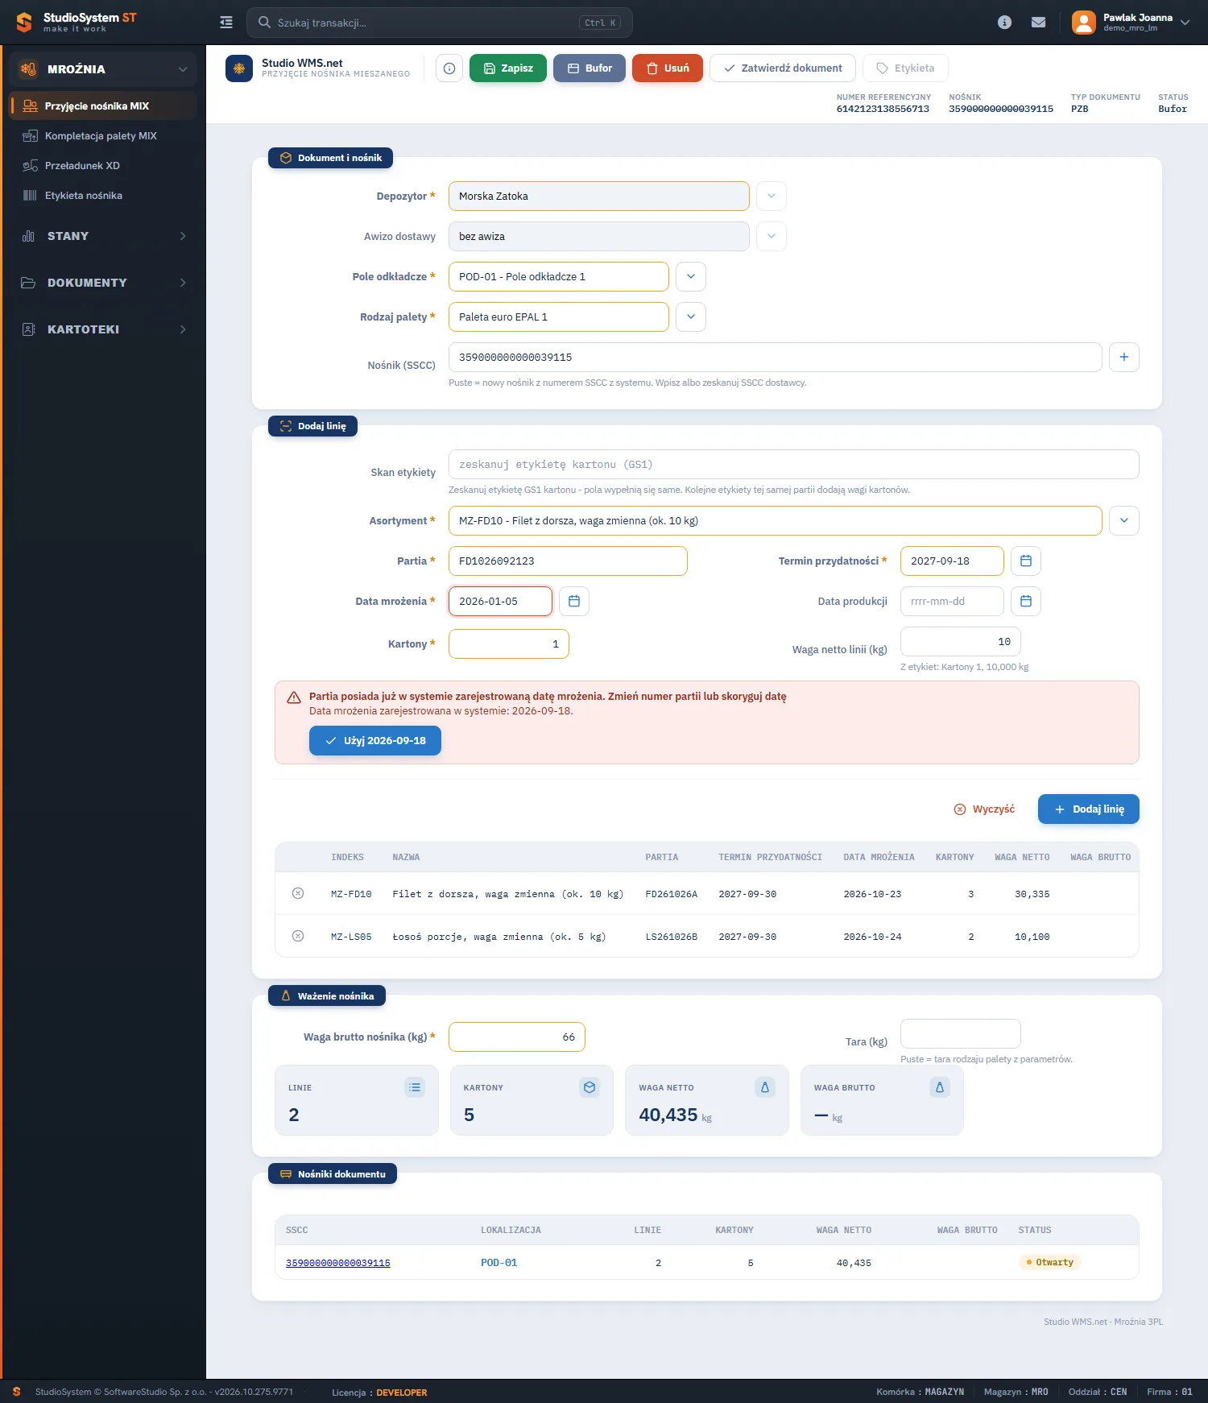This screenshot has height=1403, width=1208.
Task: Focus the Szukaj transakcji search box
Action: [440, 23]
